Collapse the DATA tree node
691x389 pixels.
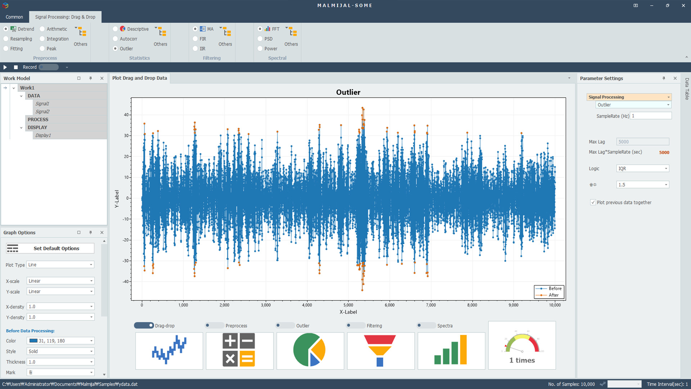click(x=21, y=96)
